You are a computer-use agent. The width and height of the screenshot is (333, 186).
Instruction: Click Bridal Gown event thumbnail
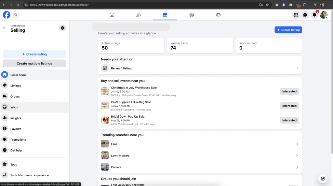pos(105,120)
